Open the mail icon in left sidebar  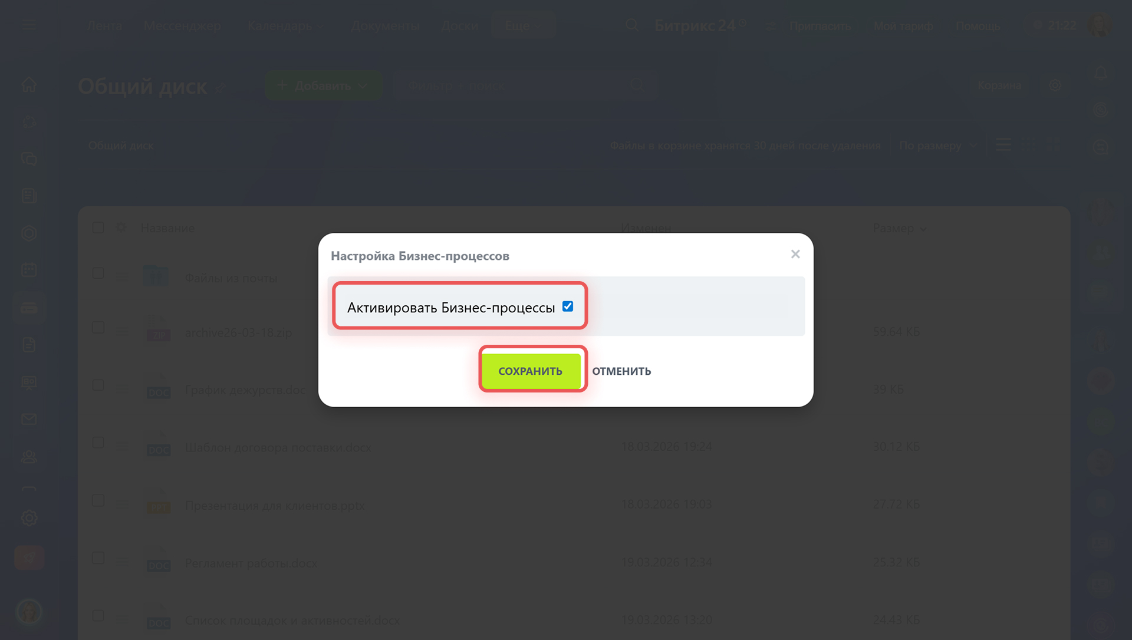29,420
